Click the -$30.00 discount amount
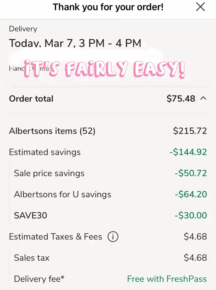 [x=191, y=215]
